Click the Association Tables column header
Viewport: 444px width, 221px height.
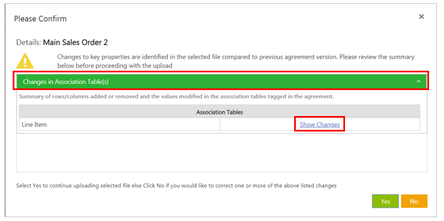[220, 112]
